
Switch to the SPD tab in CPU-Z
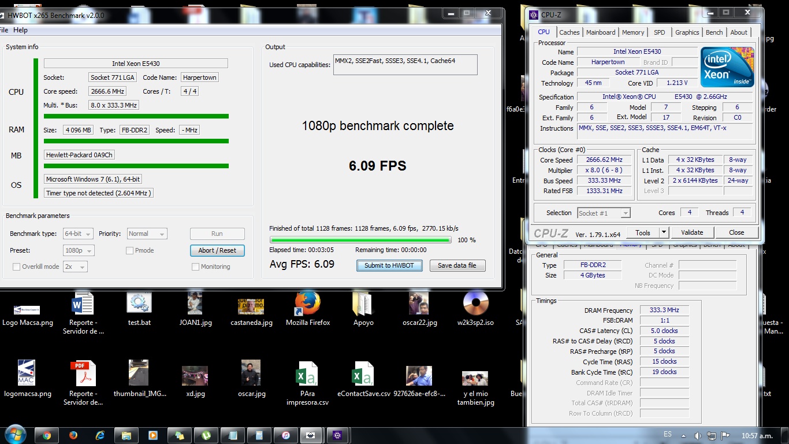pyautogui.click(x=659, y=32)
